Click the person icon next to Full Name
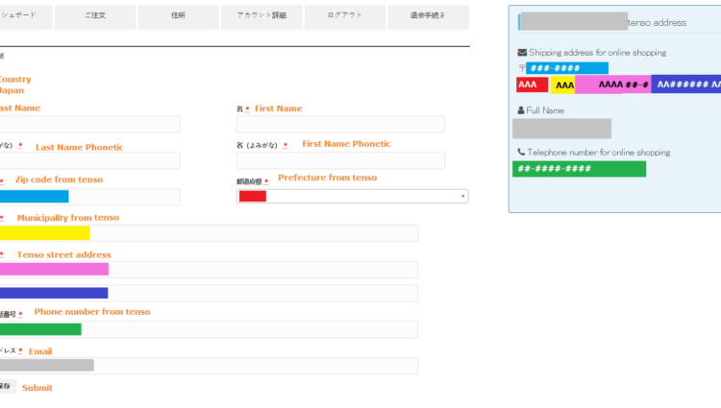Image resolution: width=721 pixels, height=408 pixels. (x=520, y=110)
